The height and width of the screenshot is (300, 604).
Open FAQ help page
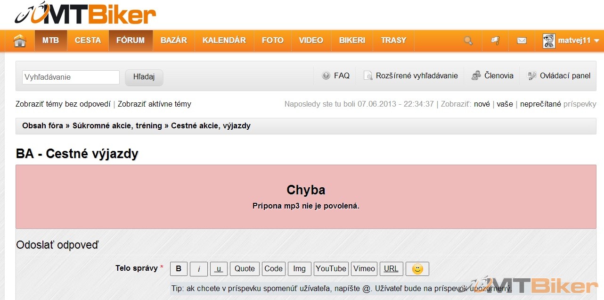(336, 75)
